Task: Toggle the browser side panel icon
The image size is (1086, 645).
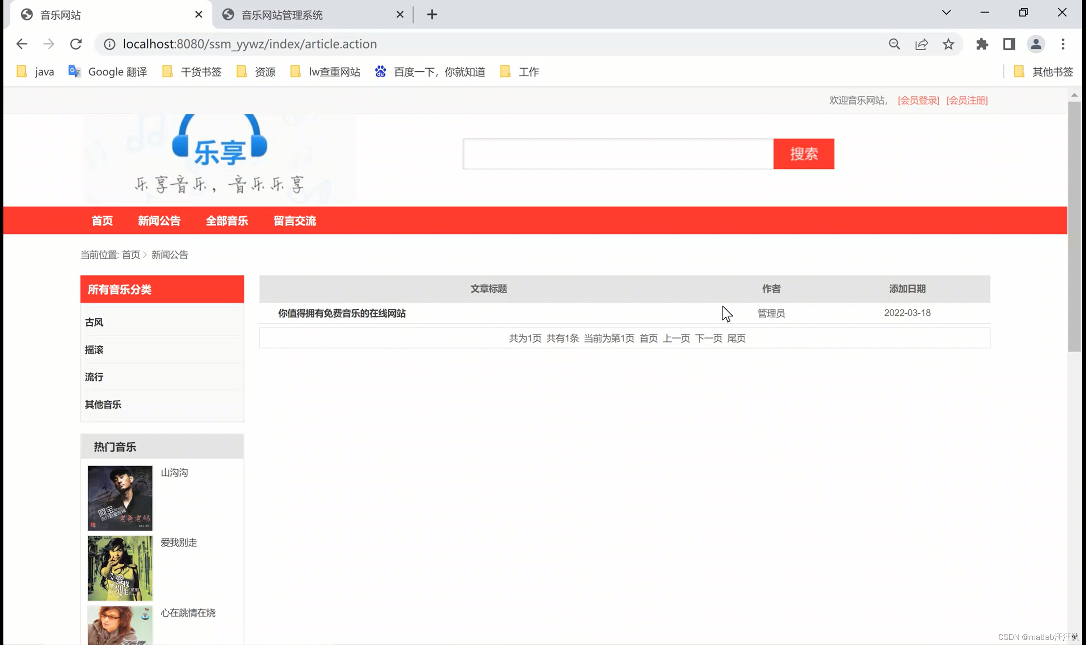Action: pos(1009,44)
